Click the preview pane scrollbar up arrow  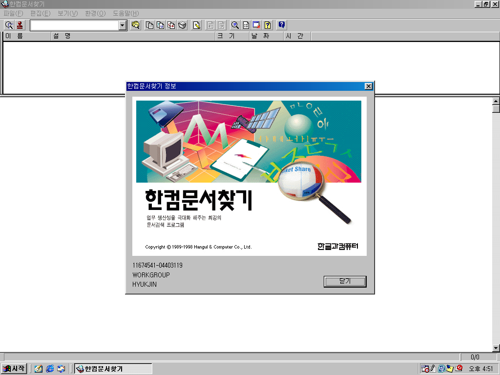496,102
